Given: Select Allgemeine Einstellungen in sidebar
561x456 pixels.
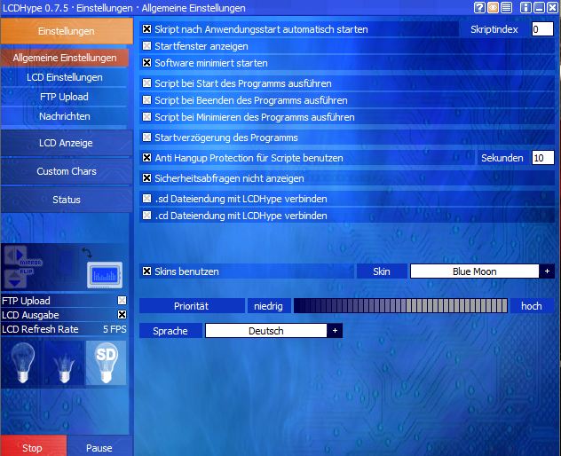Looking at the screenshot, I should [65, 58].
